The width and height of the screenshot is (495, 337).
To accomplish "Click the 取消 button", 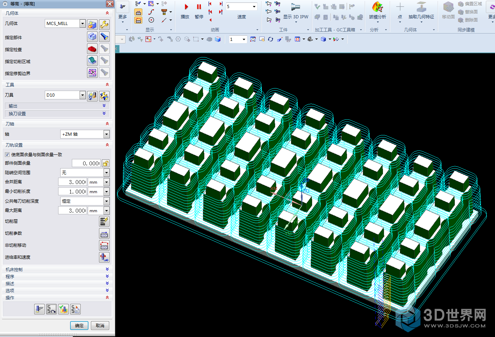I will 100,325.
